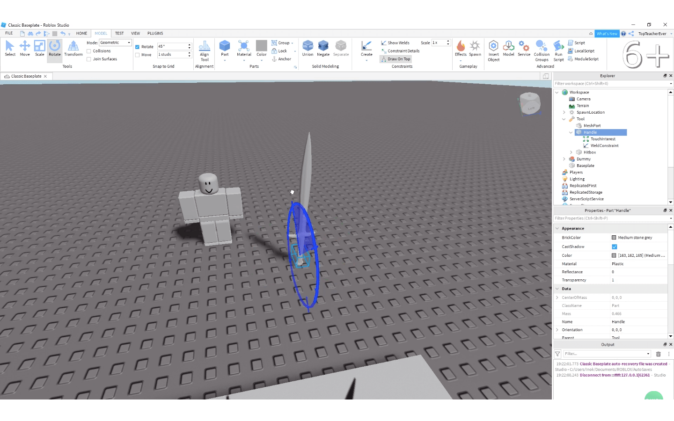Click the BrickColor swatch
The width and height of the screenshot is (674, 421).
(x=614, y=238)
